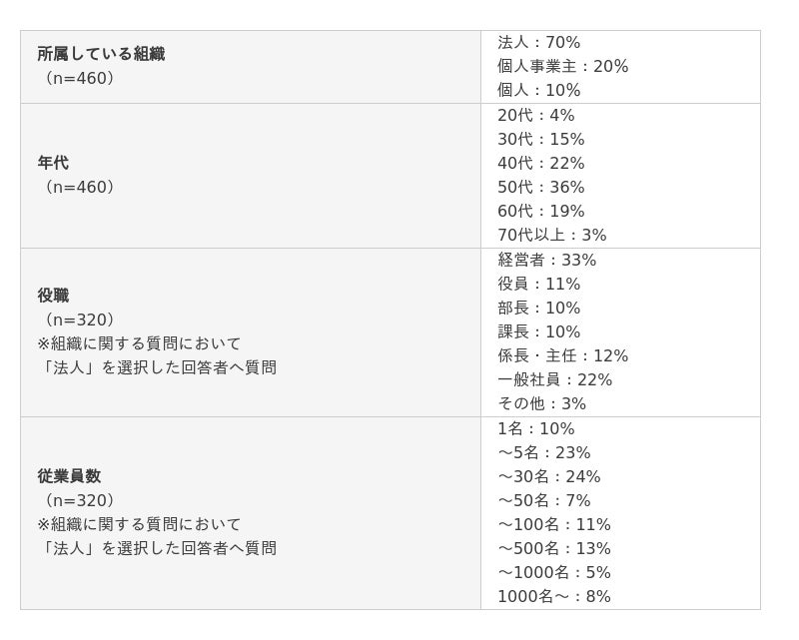Click the 50代：36% entry
This screenshot has height=640, width=799.
(x=541, y=187)
